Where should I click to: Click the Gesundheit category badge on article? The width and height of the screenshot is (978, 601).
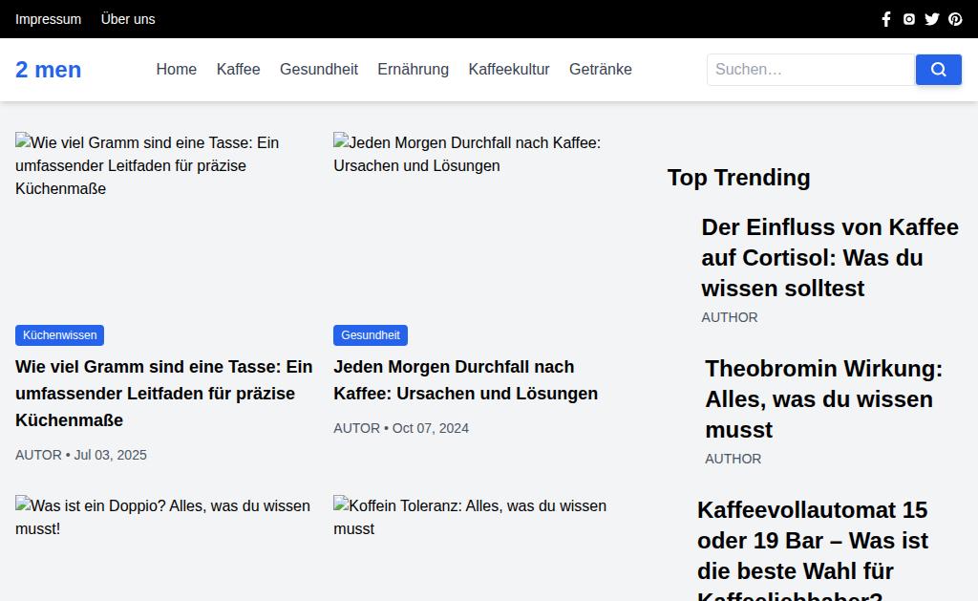371,335
